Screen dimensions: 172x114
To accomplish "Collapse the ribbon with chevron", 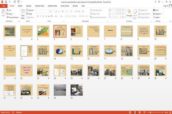I will (x=170, y=21).
